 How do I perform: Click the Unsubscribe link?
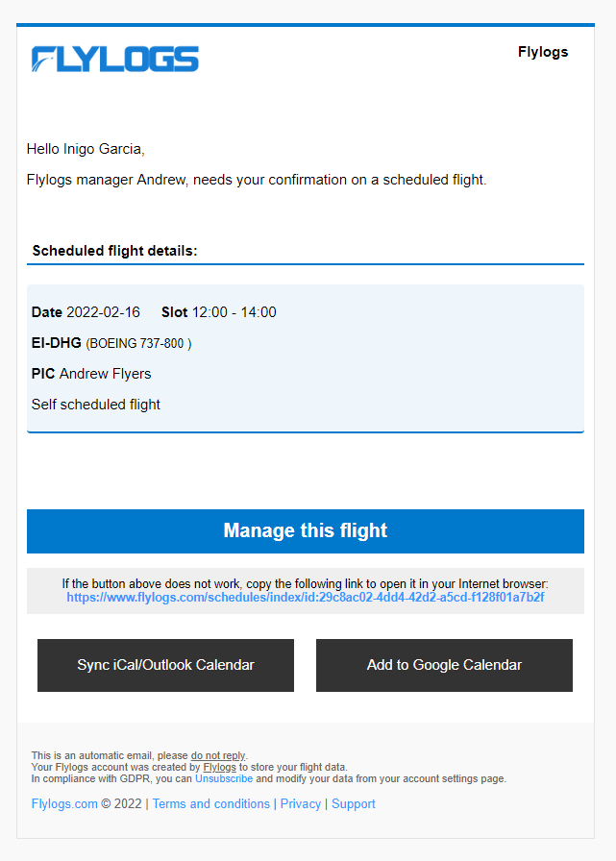click(224, 778)
